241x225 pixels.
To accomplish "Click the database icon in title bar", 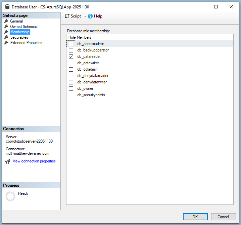I will click(x=6, y=7).
